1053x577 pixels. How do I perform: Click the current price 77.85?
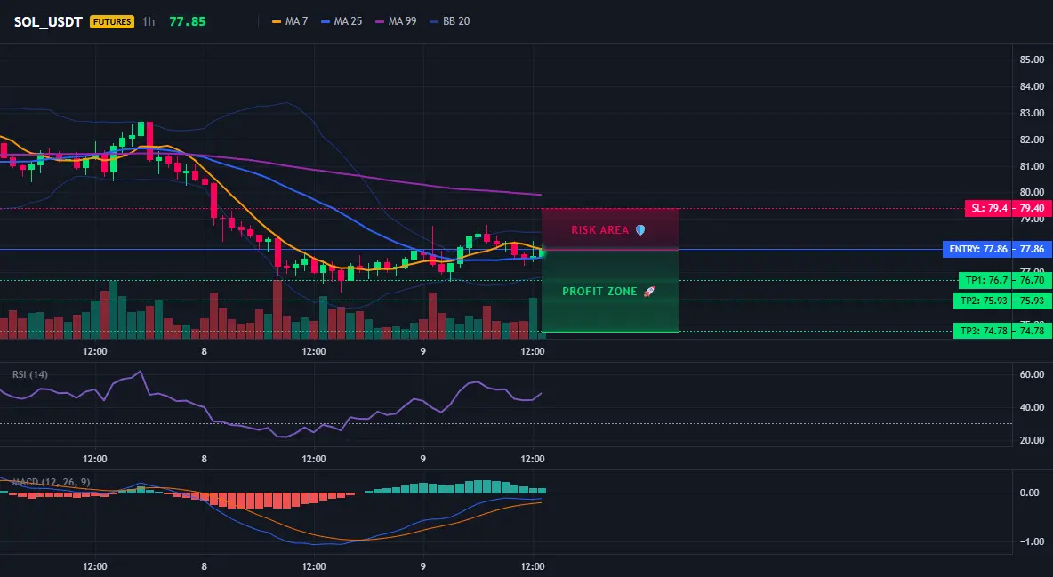coord(188,21)
